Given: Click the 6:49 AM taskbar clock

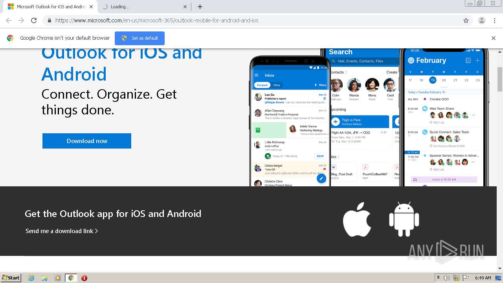Looking at the screenshot, I should (x=483, y=278).
